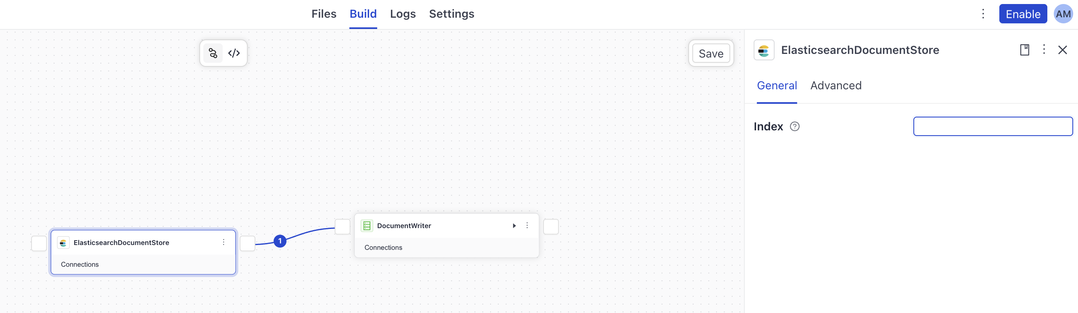Switch to code editor view
Screen dimensions: 1078x313
pyautogui.click(x=234, y=54)
